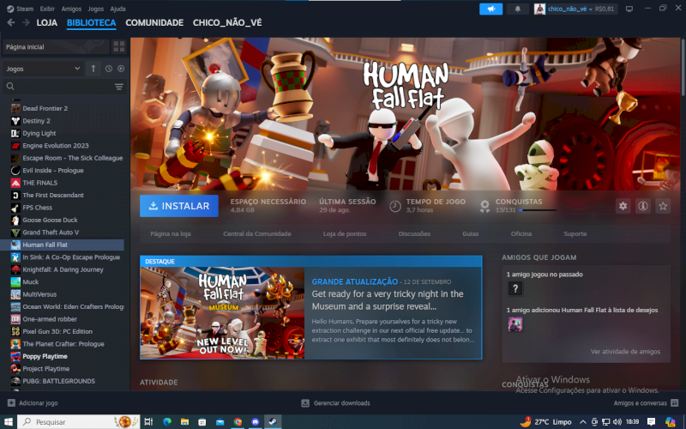Open Windows Start menu

point(9,422)
